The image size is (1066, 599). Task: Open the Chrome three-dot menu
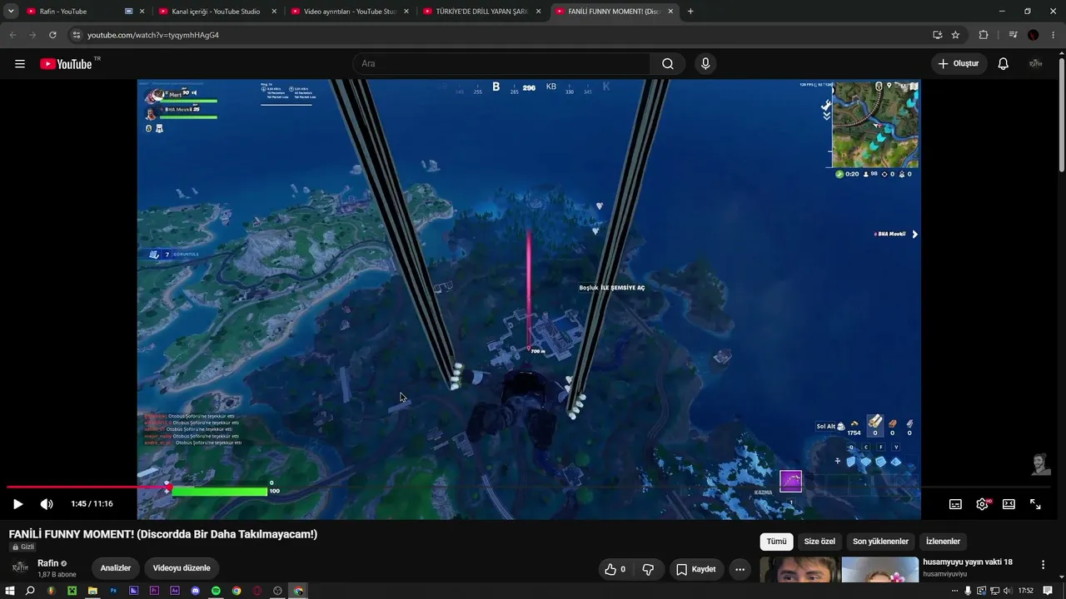(1054, 35)
